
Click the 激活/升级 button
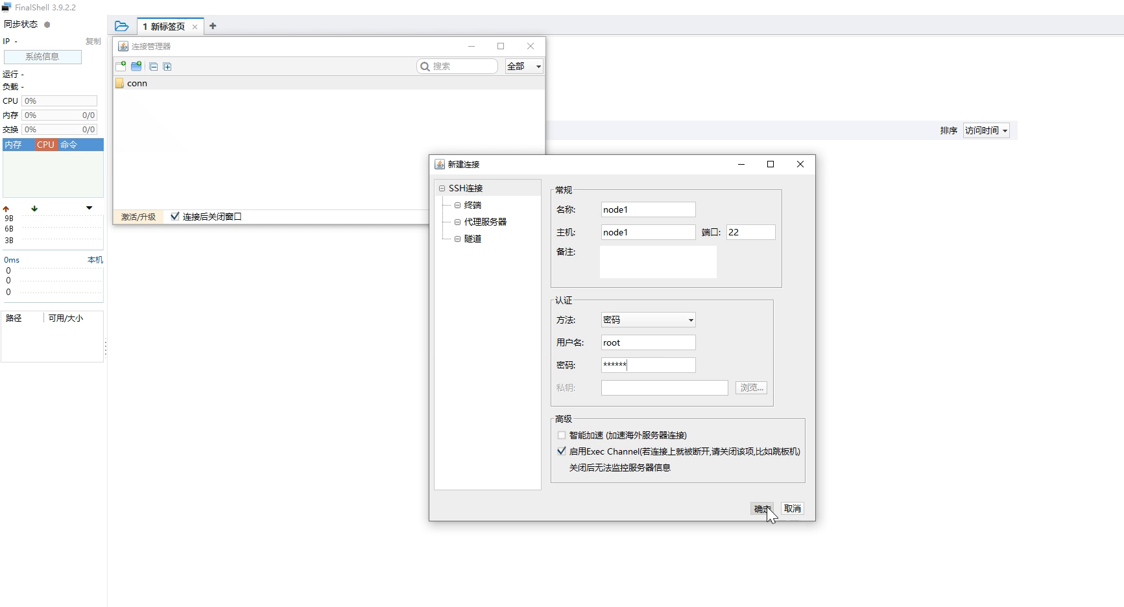tap(138, 217)
